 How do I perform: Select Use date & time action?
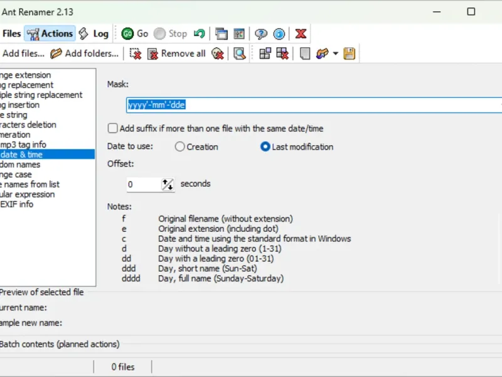[x=48, y=155]
